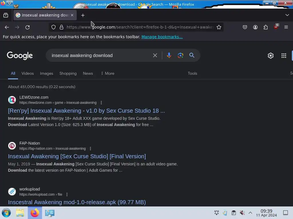Expand the More search filters
This screenshot has height=219, width=293.
pos(108,73)
